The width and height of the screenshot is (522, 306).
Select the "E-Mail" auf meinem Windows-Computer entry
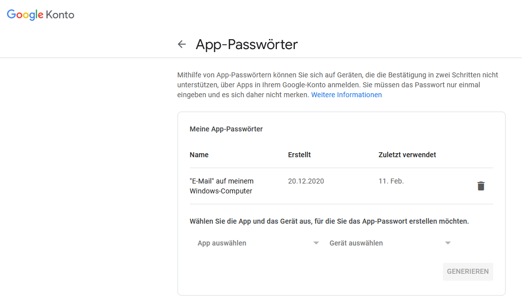pos(222,186)
